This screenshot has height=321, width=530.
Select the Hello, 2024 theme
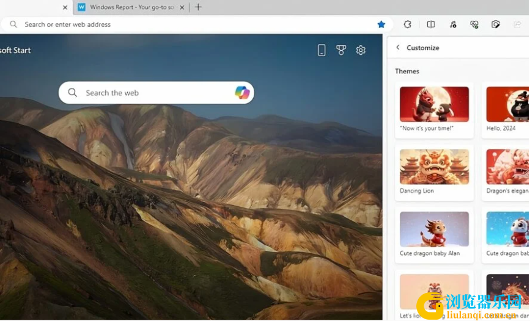(x=506, y=110)
